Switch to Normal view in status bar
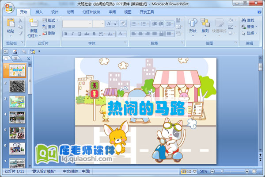Screen dimensions: 265x177 184,171
